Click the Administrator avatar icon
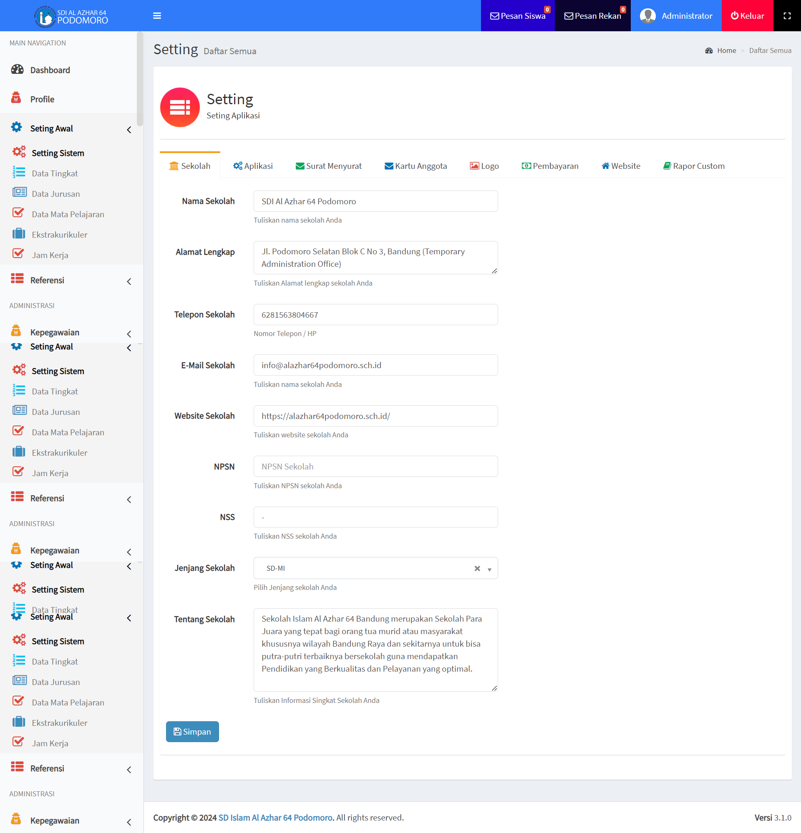The width and height of the screenshot is (801, 833). click(647, 16)
